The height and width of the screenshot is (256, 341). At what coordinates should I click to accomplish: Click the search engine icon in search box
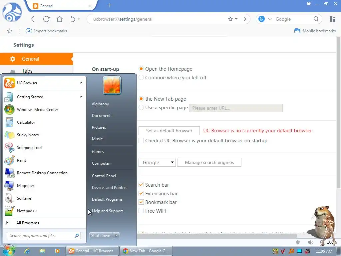click(x=261, y=19)
